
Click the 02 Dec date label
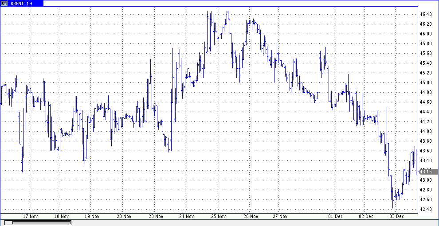point(366,217)
